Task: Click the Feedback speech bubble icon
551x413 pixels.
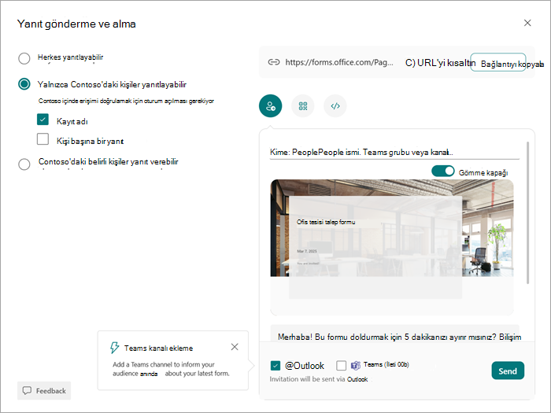Action: point(27,390)
